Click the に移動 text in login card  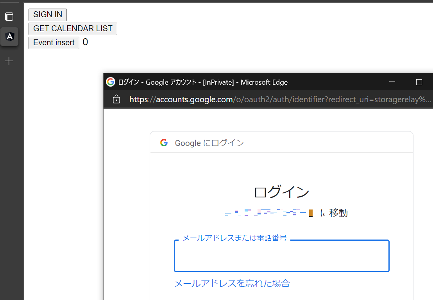click(334, 213)
